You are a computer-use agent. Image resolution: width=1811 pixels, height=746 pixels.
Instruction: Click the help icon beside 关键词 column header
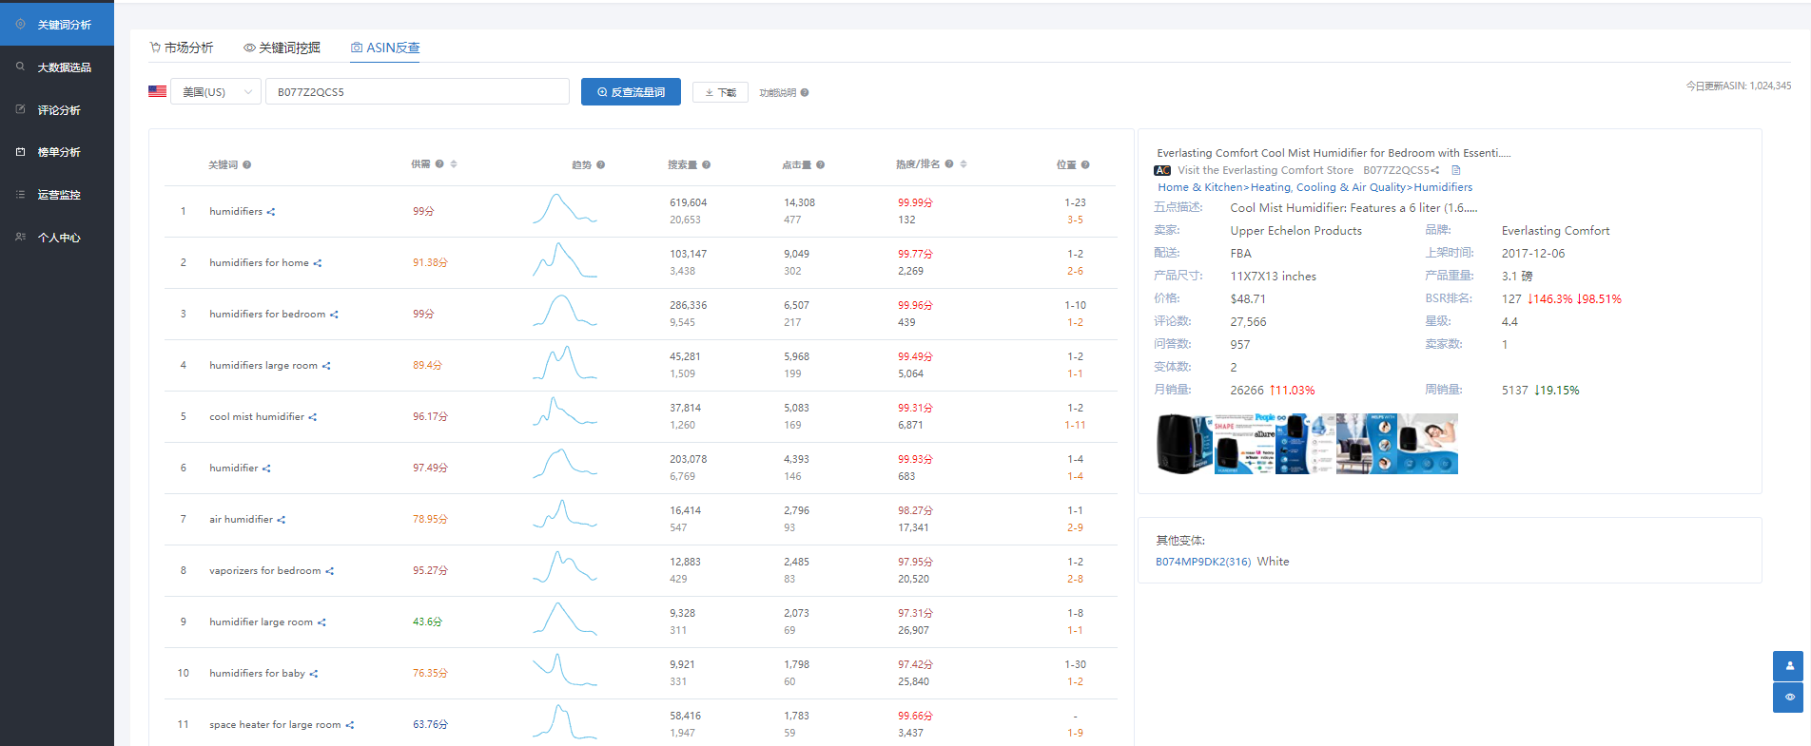(x=247, y=165)
